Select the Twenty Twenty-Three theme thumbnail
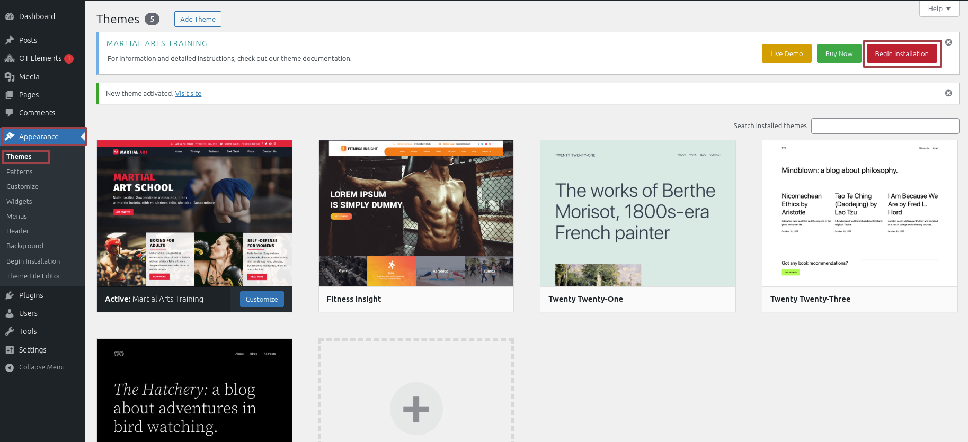The width and height of the screenshot is (968, 442). (860, 213)
